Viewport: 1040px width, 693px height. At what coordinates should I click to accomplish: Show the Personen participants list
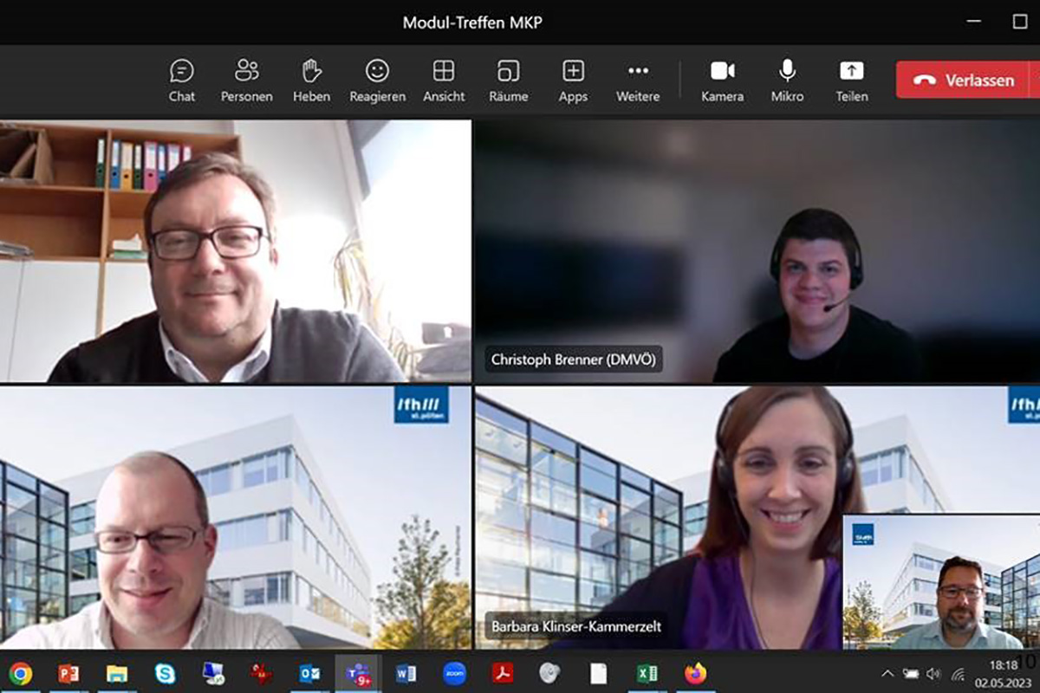click(x=247, y=81)
